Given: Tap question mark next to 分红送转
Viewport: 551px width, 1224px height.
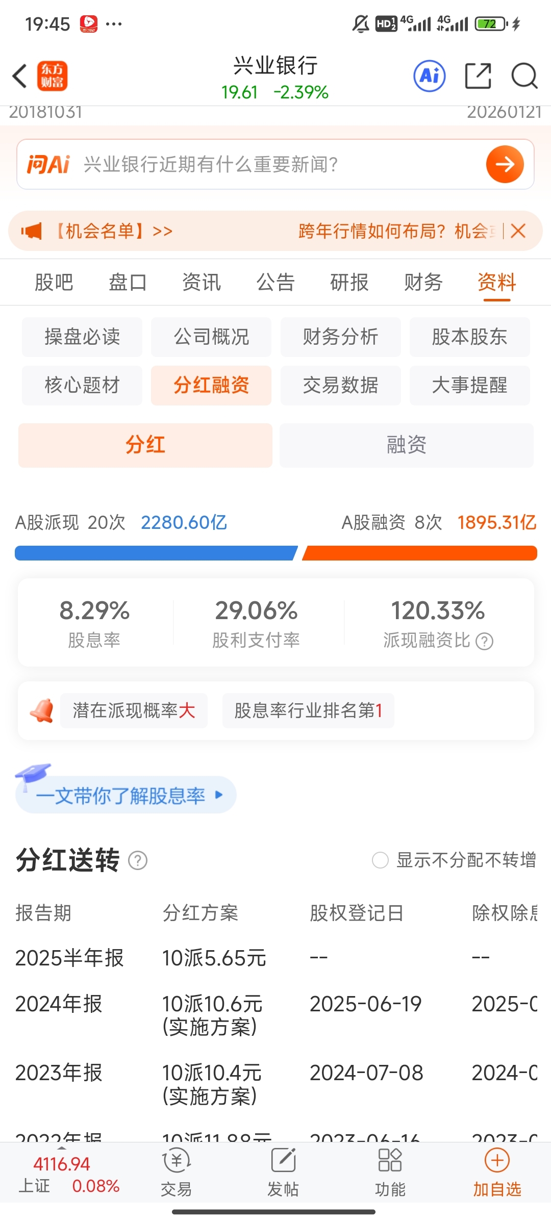Looking at the screenshot, I should (x=138, y=861).
